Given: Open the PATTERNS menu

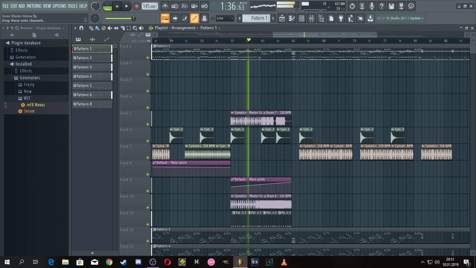Looking at the screenshot, I should [34, 6].
